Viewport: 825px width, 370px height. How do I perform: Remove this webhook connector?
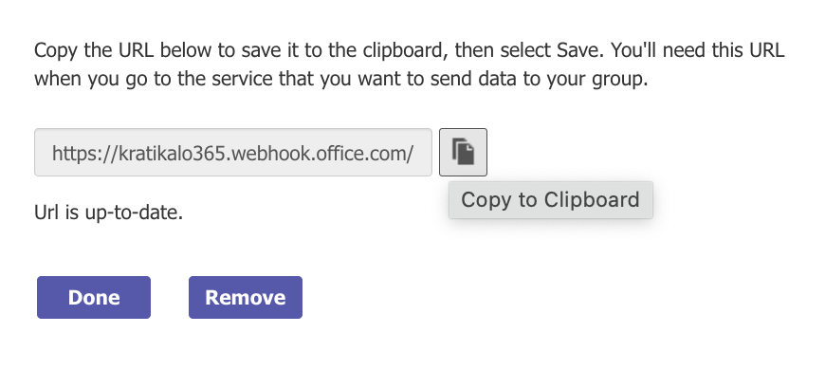(x=246, y=297)
